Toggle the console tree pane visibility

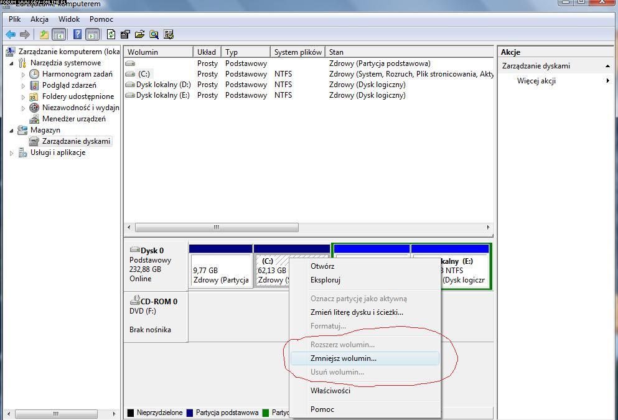(x=59, y=35)
